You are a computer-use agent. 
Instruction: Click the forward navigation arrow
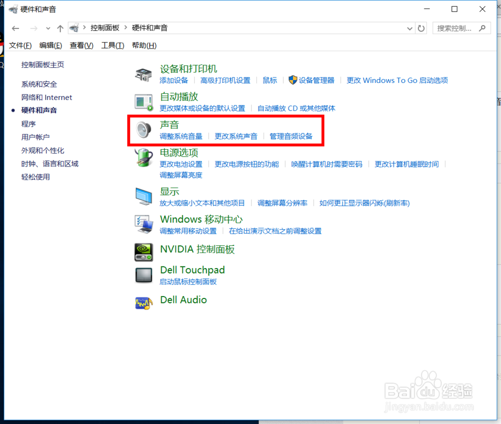tap(34, 28)
